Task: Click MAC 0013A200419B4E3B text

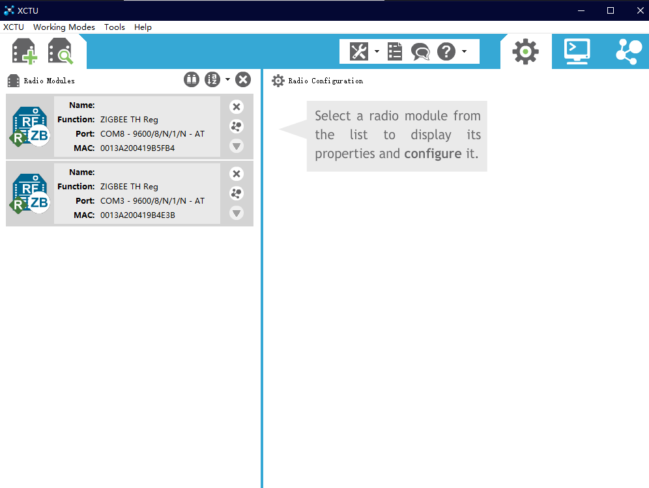Action: (x=137, y=215)
